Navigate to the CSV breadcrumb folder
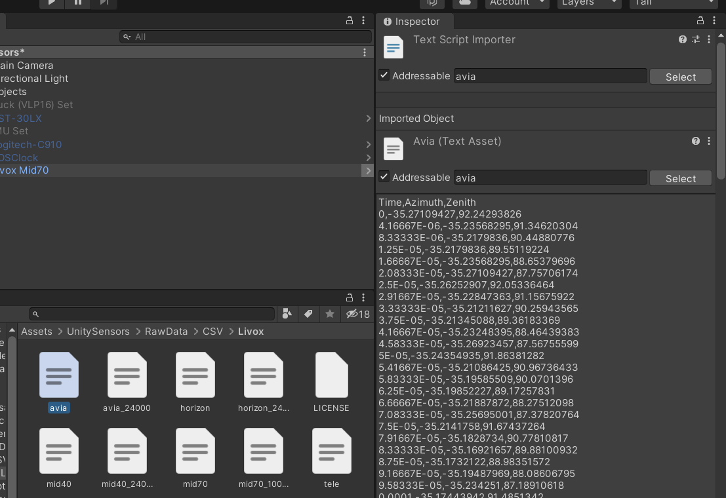 [x=212, y=331]
